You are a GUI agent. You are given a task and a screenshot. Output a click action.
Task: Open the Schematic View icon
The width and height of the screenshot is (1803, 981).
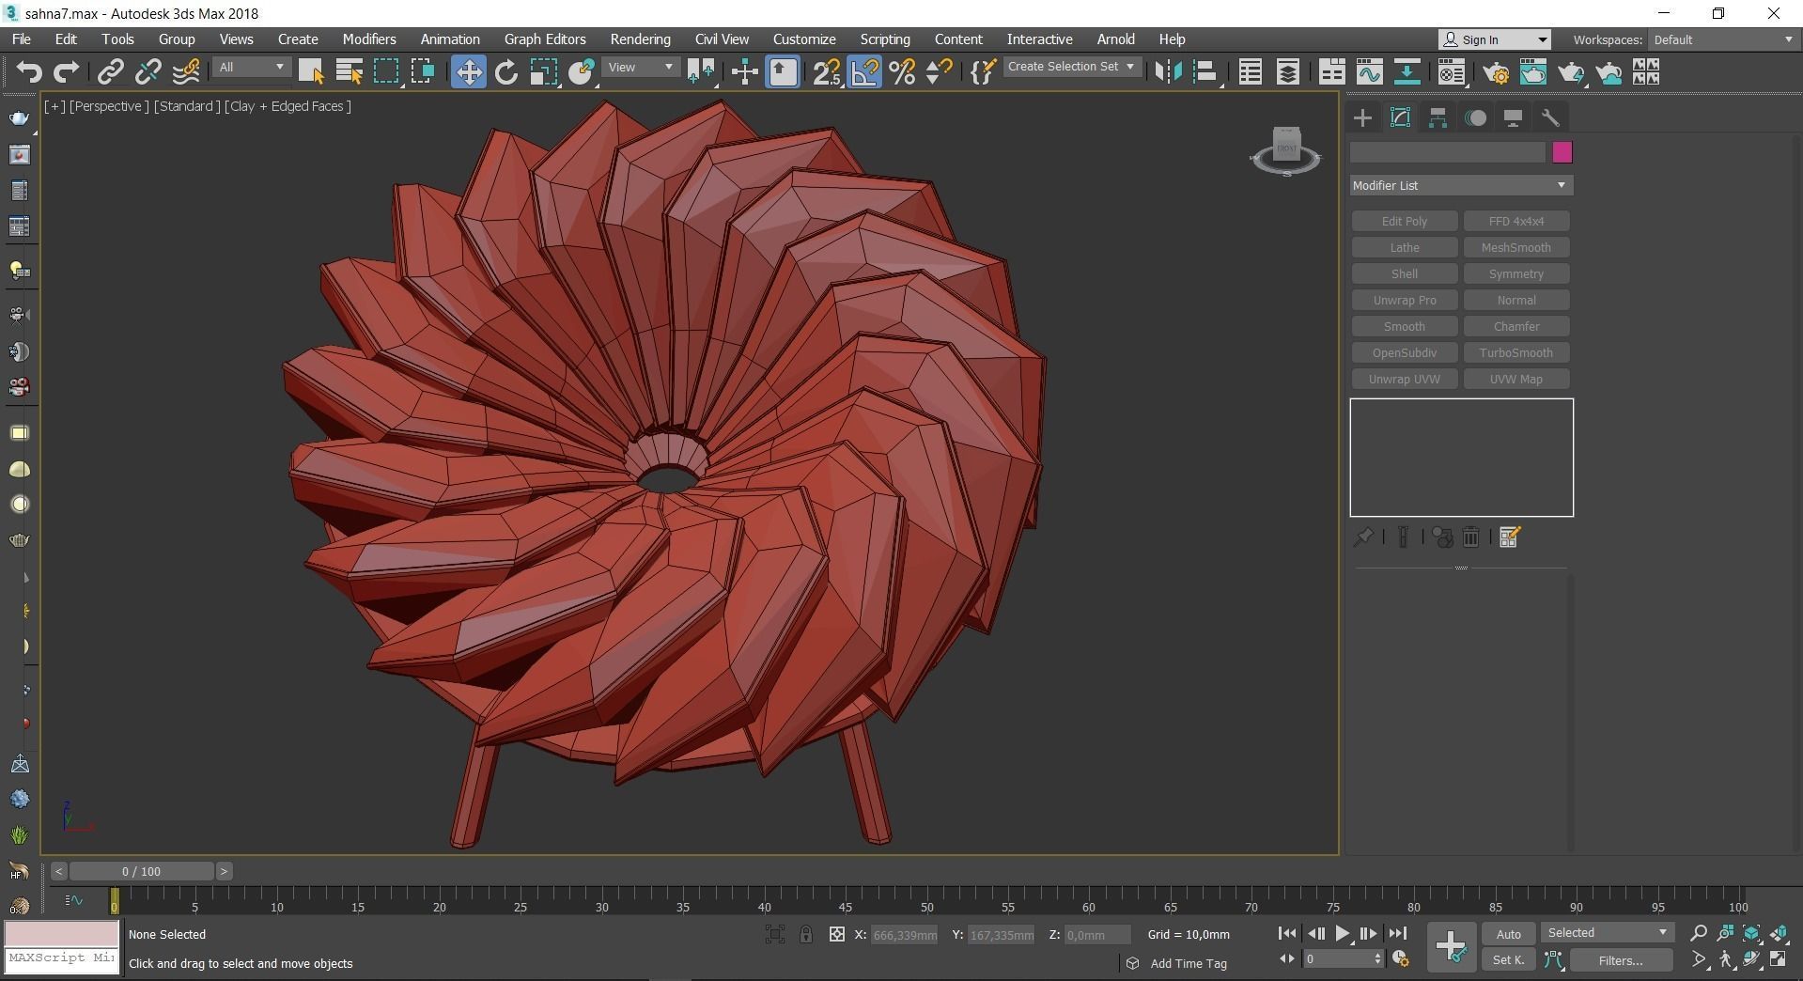1407,72
